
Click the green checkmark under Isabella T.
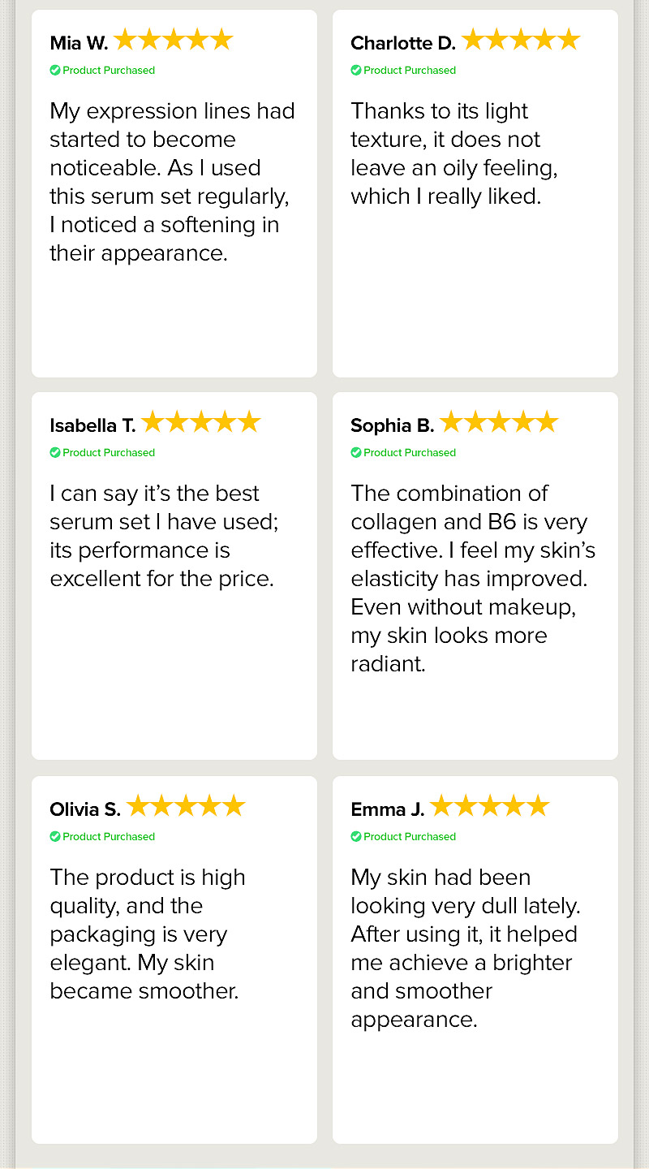pos(55,453)
